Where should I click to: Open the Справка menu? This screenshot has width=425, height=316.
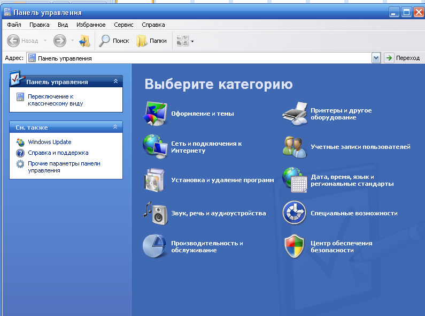tap(153, 25)
